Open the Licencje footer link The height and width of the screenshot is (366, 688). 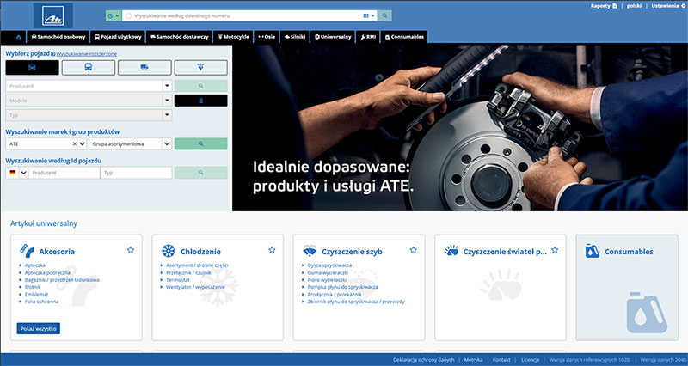click(530, 360)
